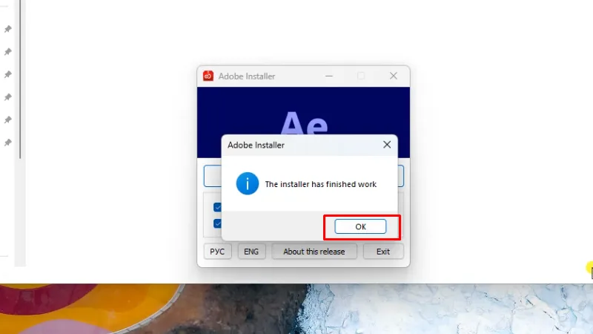Confirm the dialog with the OK button
Screen dimensions: 593x334
pos(360,226)
